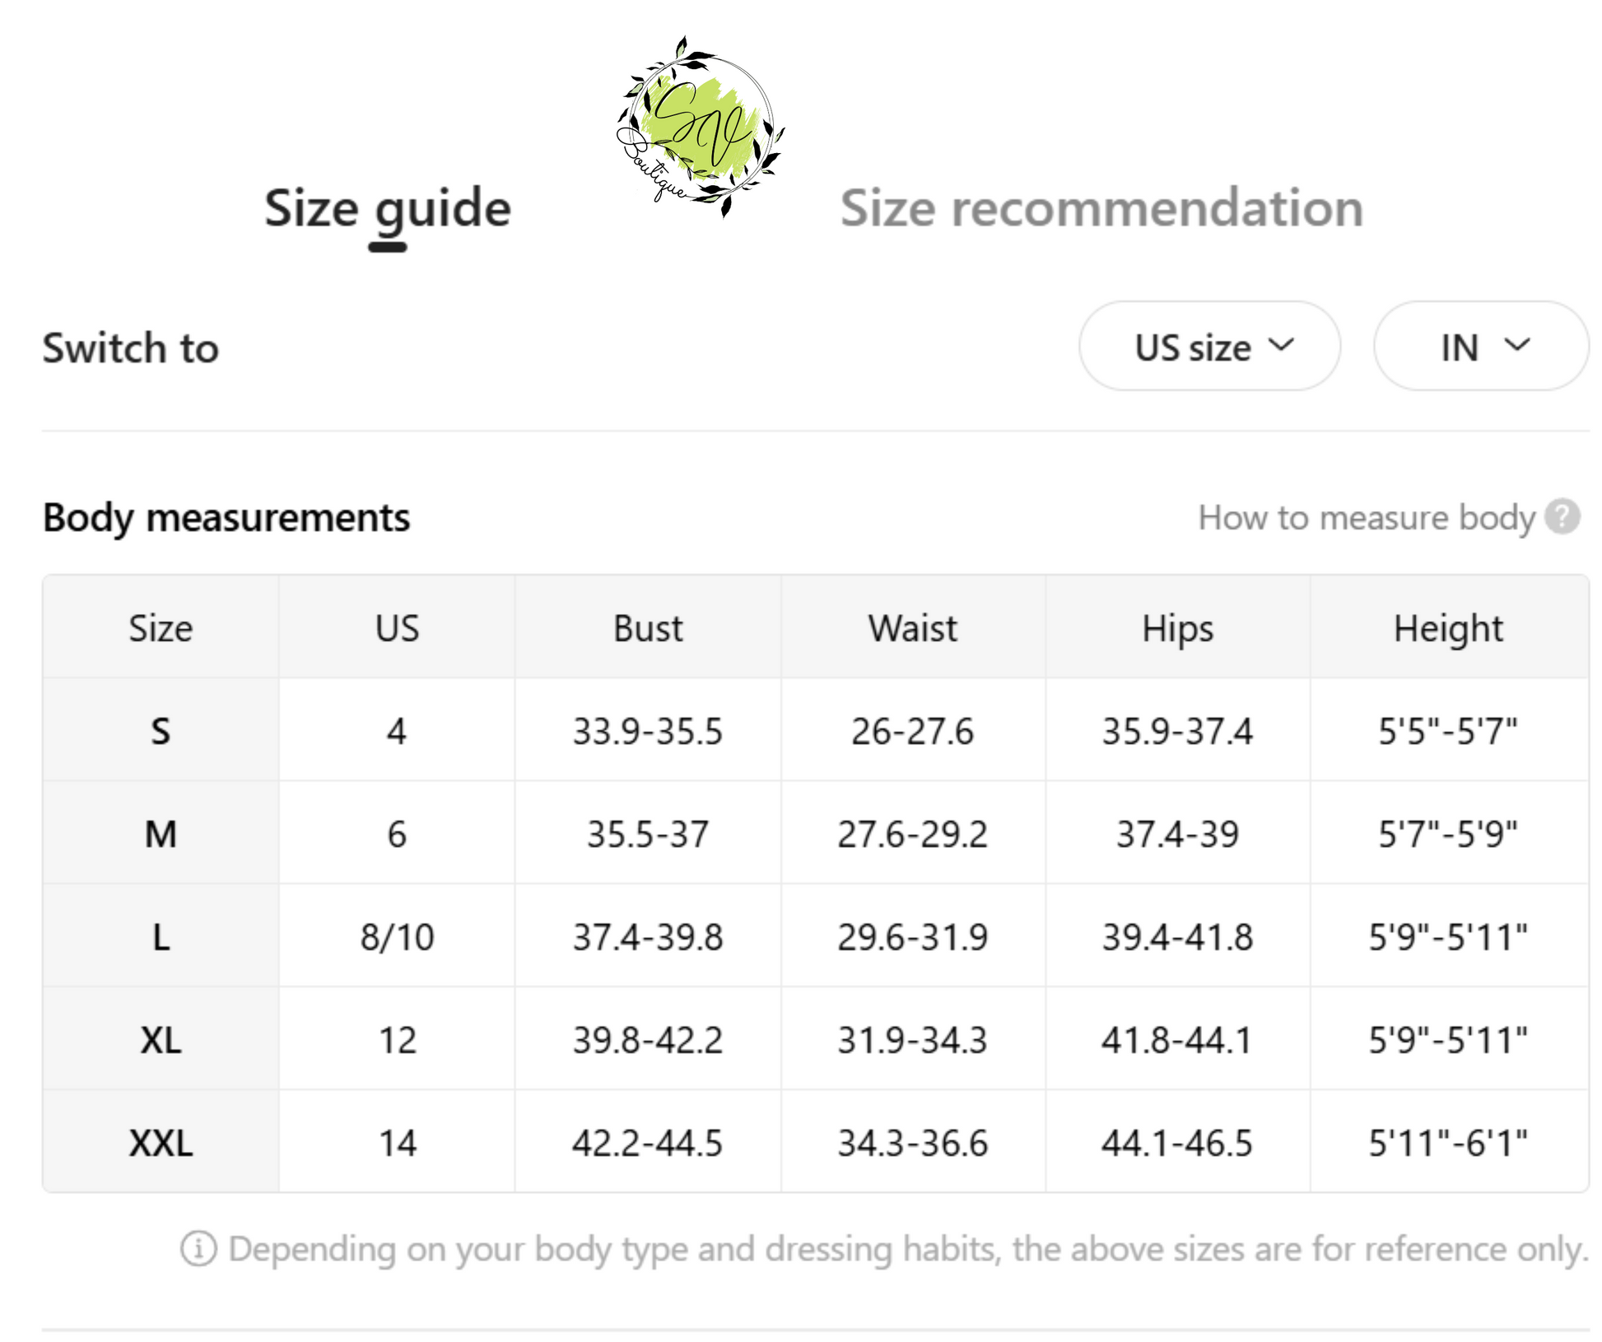
Task: Click the SN Boutique logo
Action: [x=700, y=128]
